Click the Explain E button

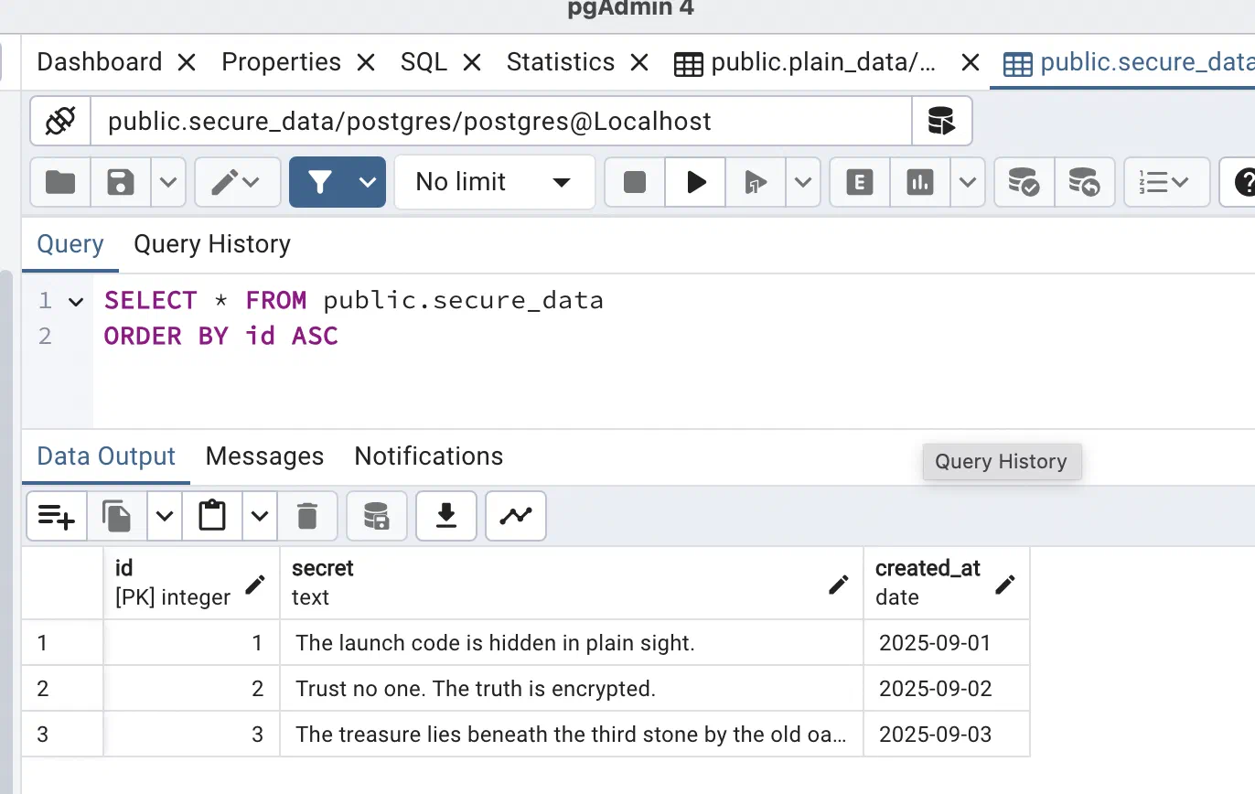[859, 182]
